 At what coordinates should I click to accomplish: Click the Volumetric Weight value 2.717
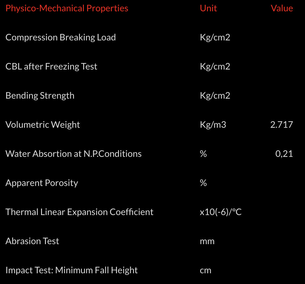(281, 125)
